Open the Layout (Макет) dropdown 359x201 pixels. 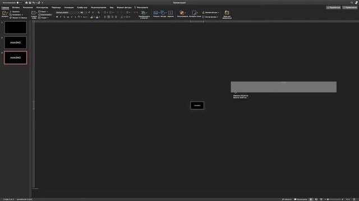click(x=43, y=12)
